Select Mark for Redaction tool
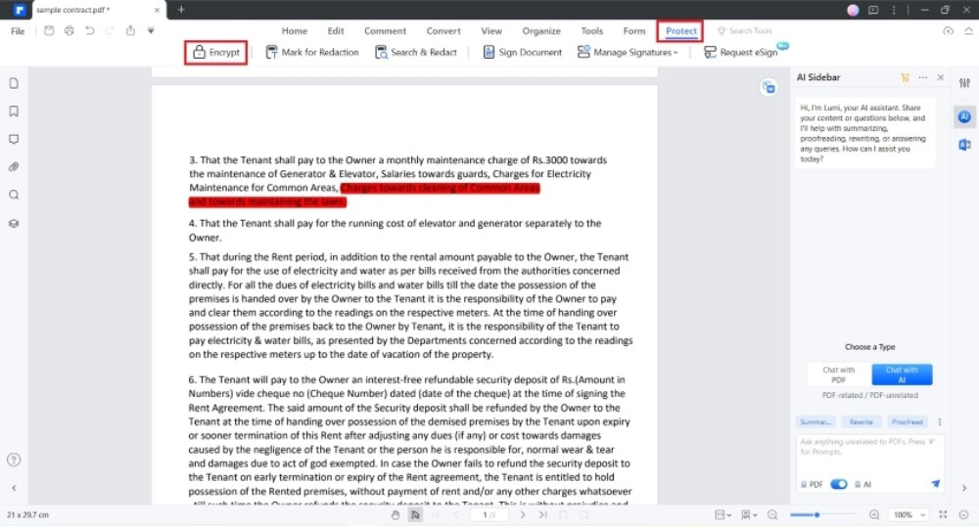 coord(312,53)
